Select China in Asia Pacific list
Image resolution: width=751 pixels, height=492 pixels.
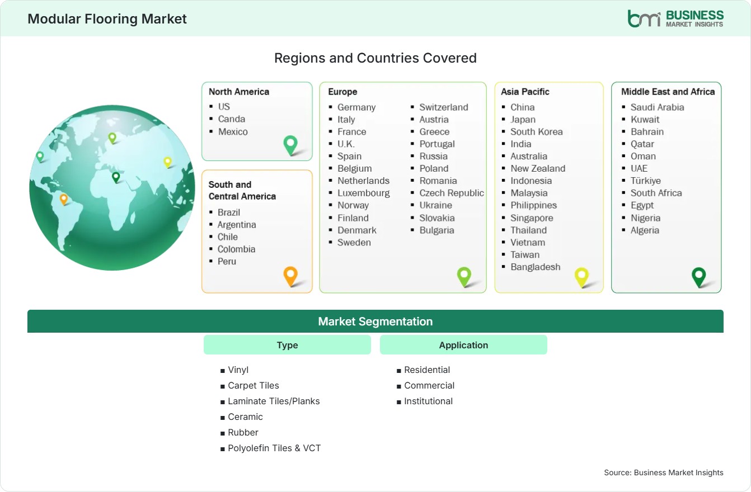click(523, 107)
